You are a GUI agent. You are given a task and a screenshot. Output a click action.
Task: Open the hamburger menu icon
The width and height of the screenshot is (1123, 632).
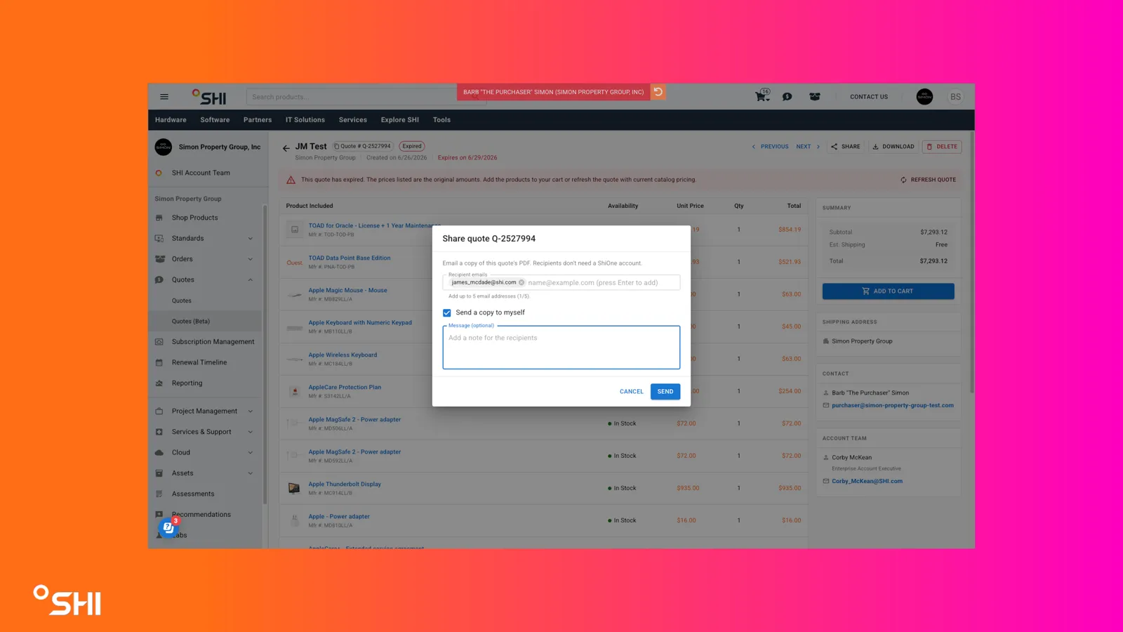[x=164, y=97]
